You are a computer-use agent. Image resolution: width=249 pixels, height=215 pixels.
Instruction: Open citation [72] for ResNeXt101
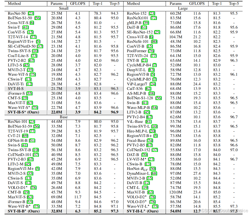[154, 18]
